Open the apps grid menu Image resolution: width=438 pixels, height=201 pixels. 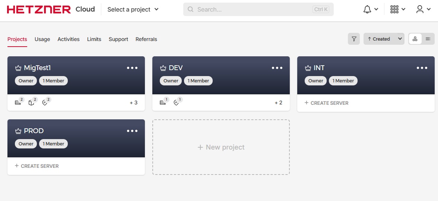(x=398, y=9)
